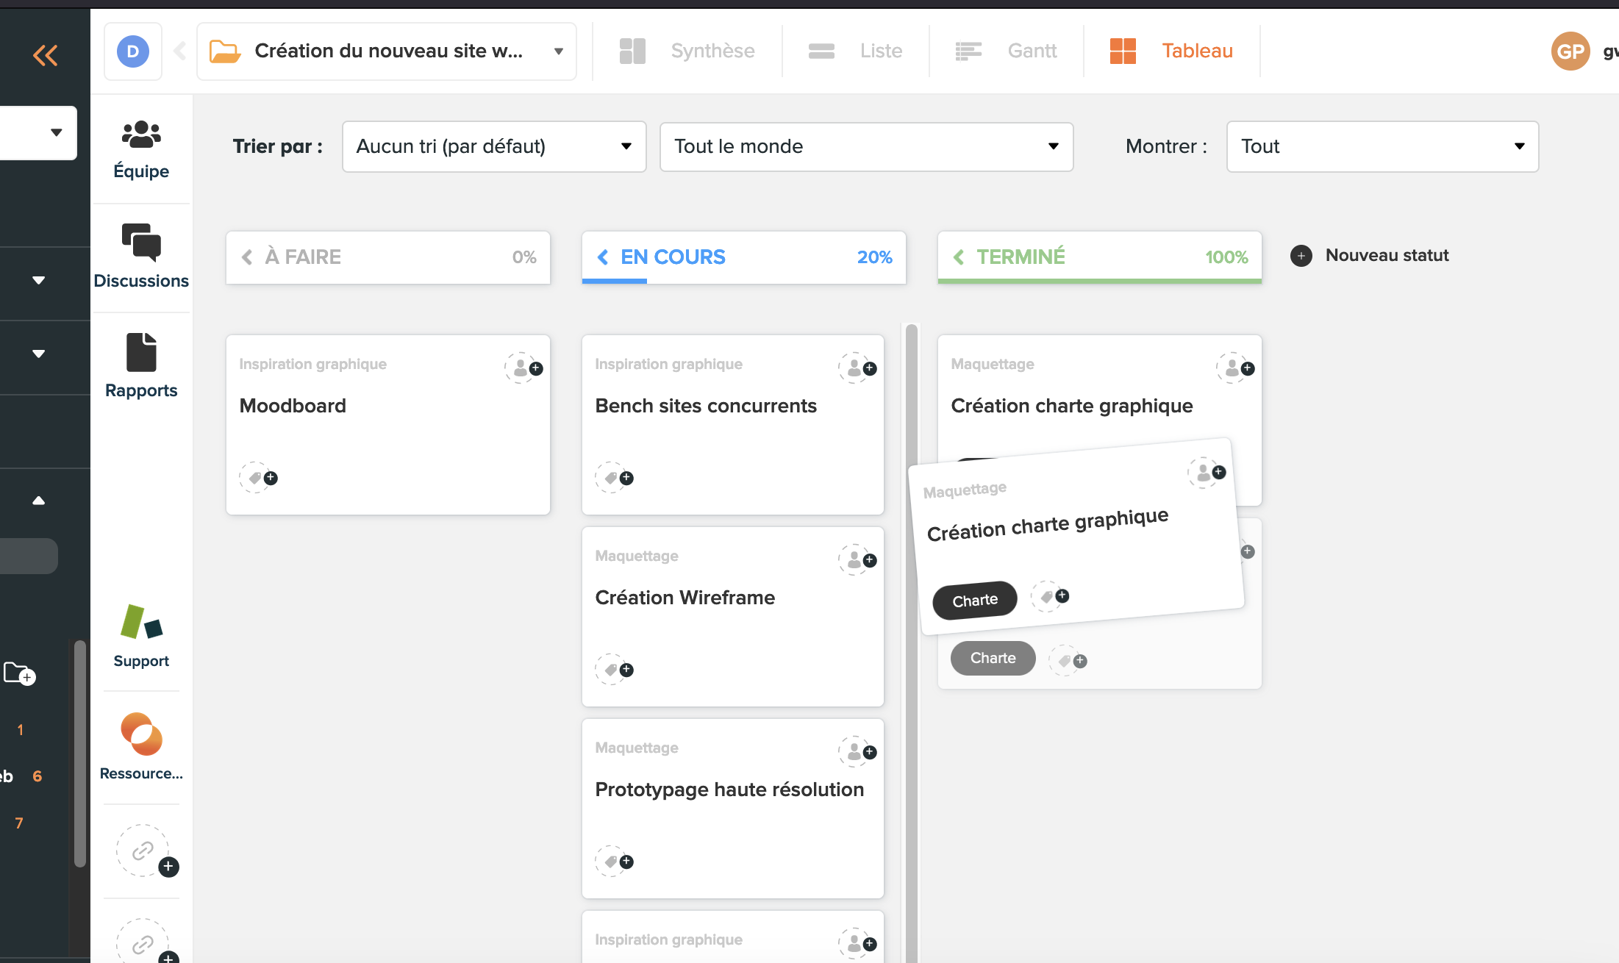Open the project selector dropdown
This screenshot has width=1619, height=963.
tap(387, 51)
